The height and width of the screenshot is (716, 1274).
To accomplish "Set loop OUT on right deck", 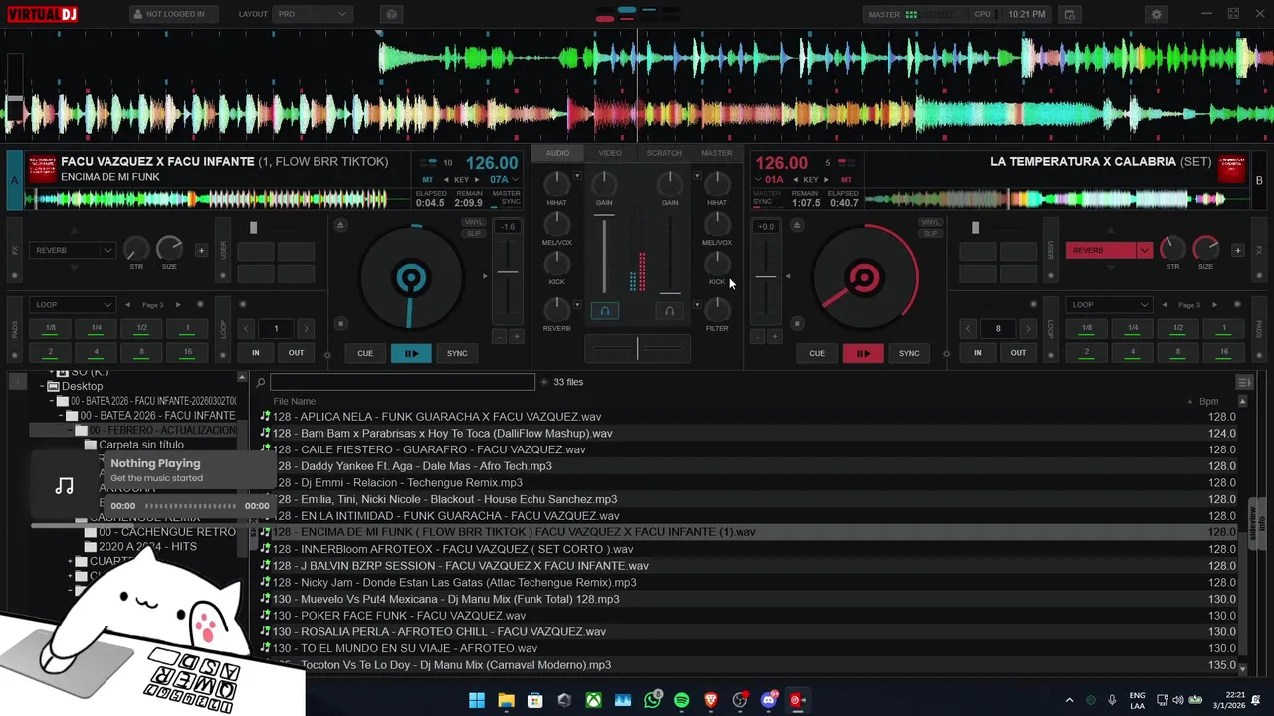I will click(1018, 353).
